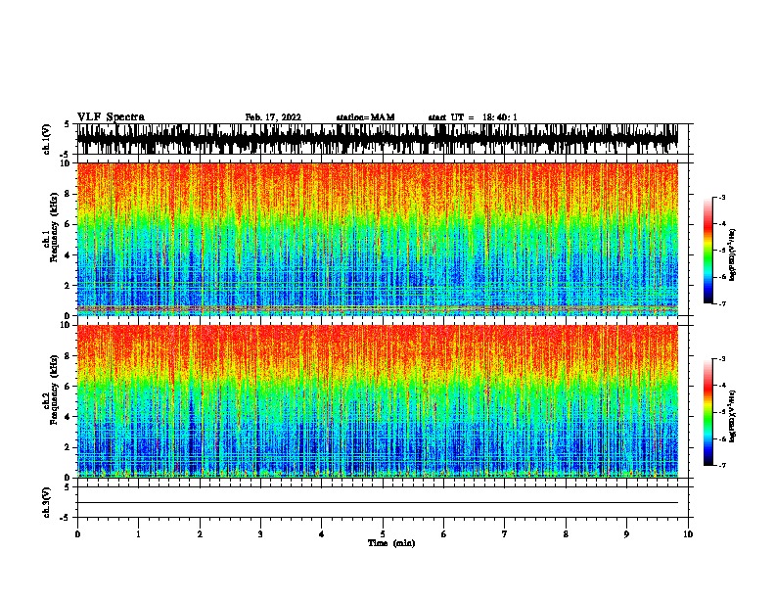Click the log(PSD) label beside ch.2 colorbar
The image size is (775, 599).
[733, 416]
